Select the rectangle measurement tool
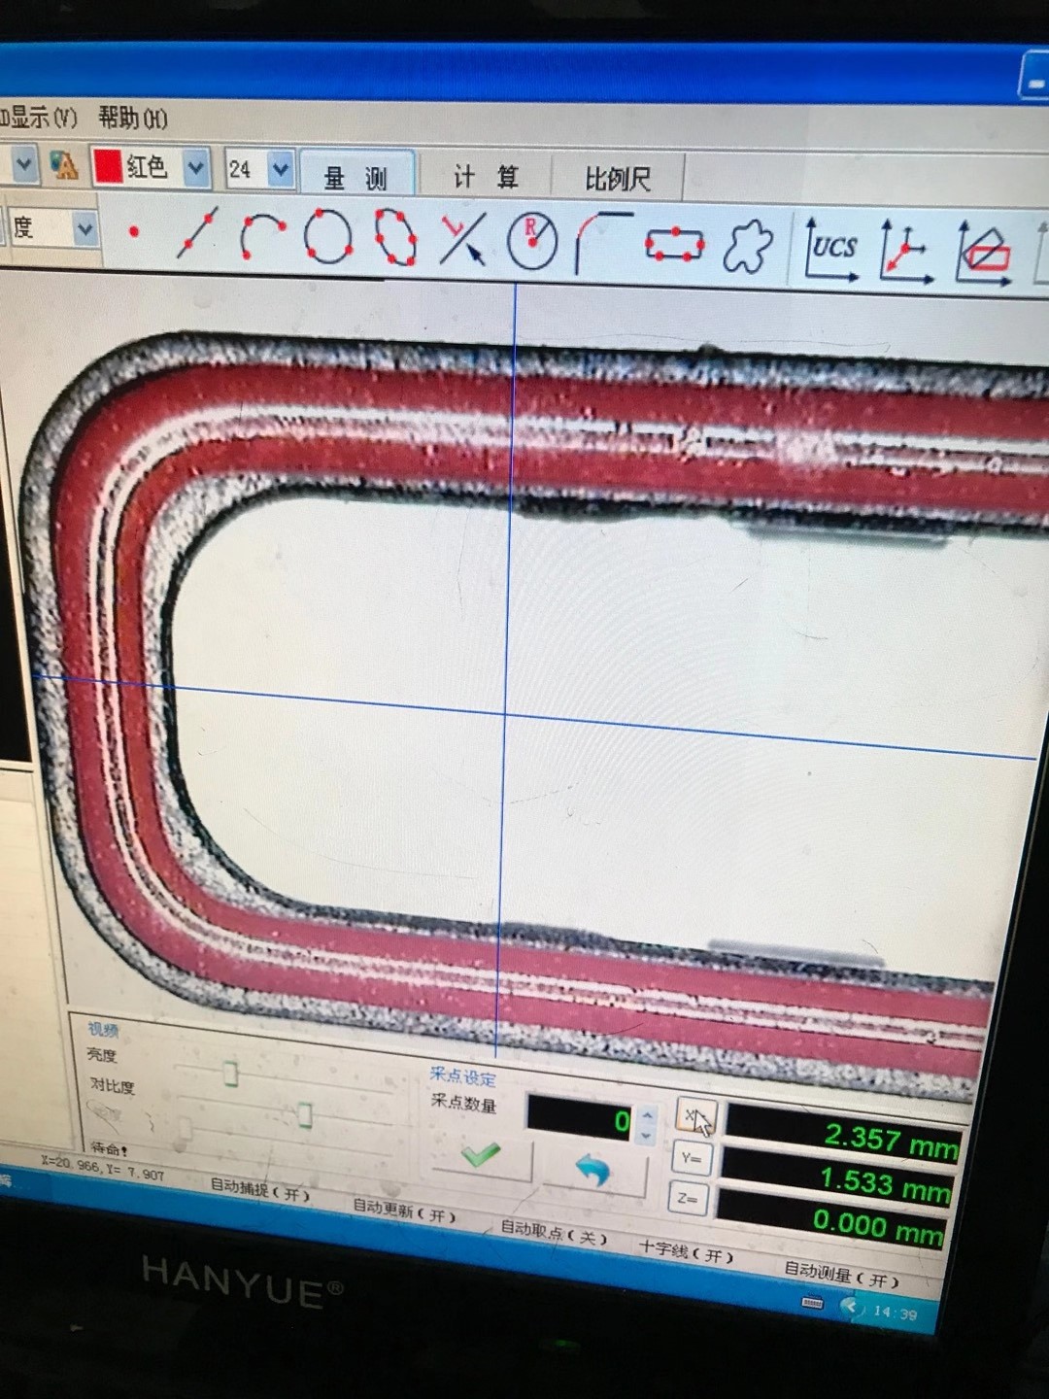Viewport: 1049px width, 1399px height. (674, 242)
